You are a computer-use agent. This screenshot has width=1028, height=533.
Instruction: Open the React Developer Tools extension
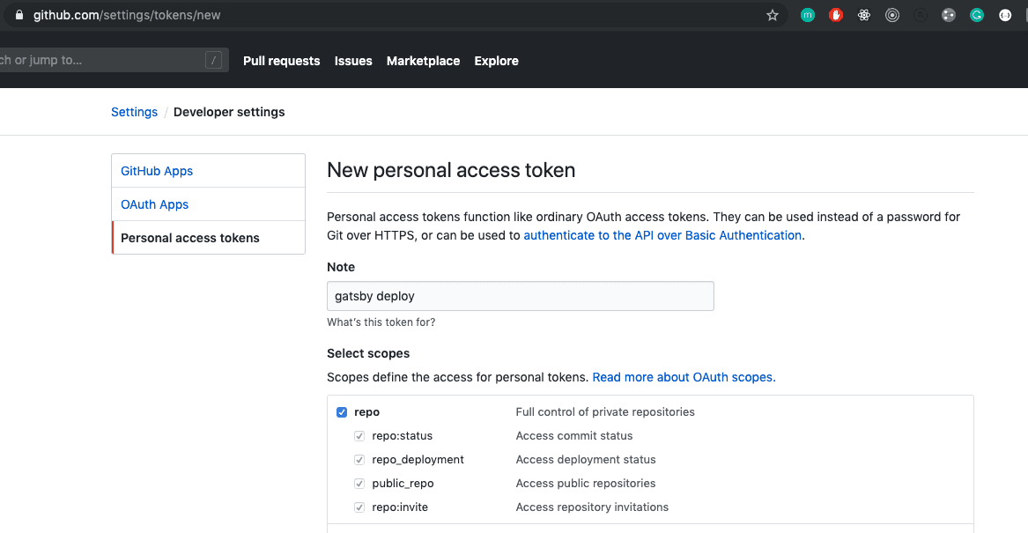pyautogui.click(x=864, y=15)
